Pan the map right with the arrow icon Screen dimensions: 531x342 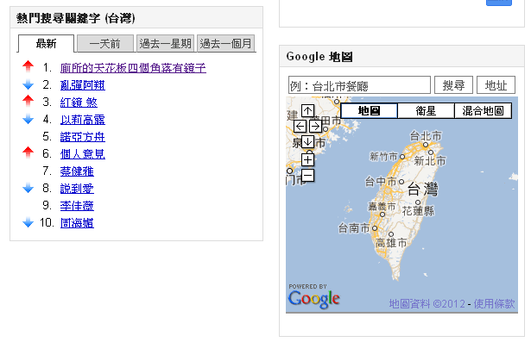[315, 127]
